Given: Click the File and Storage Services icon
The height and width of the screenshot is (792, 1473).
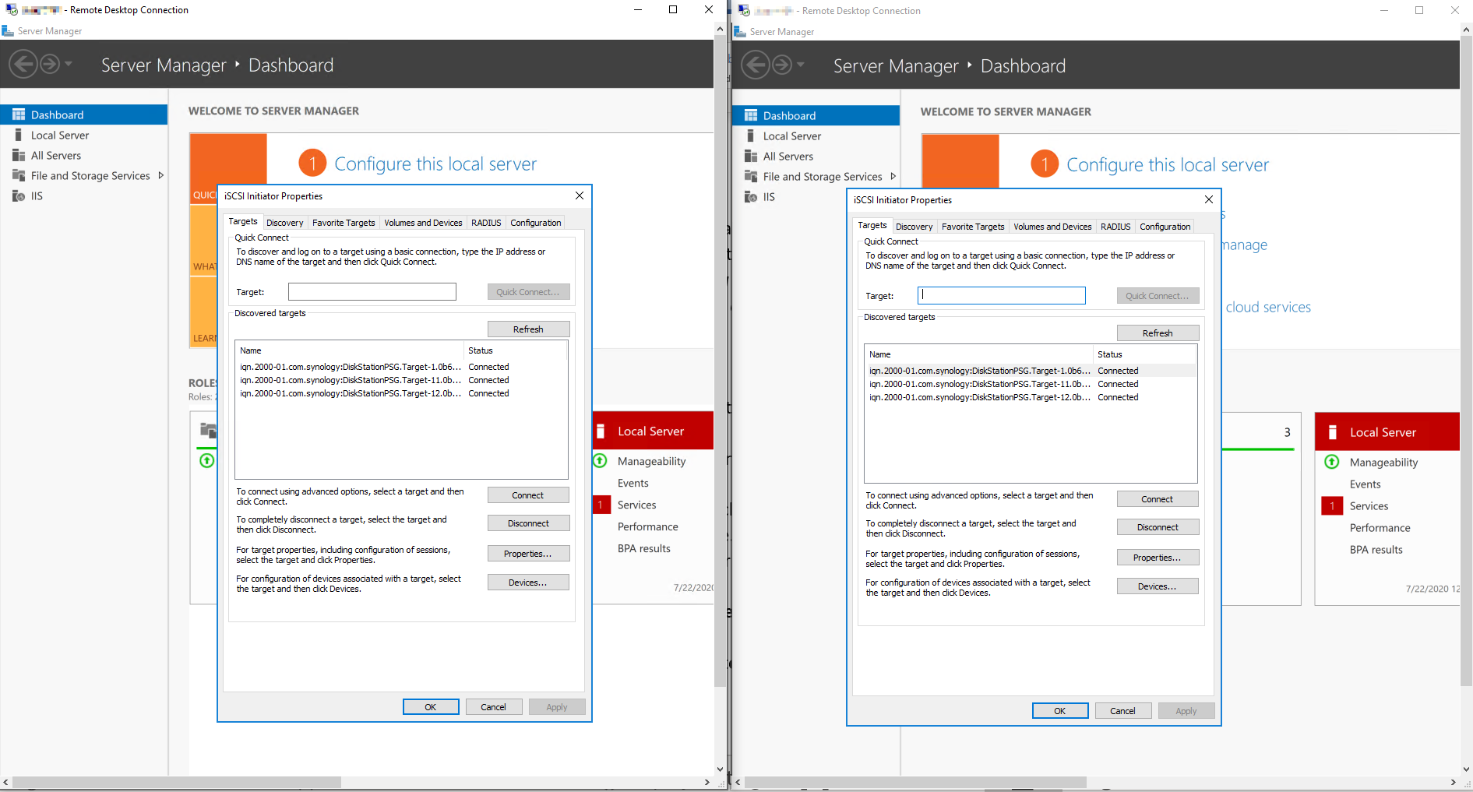Looking at the screenshot, I should (18, 175).
